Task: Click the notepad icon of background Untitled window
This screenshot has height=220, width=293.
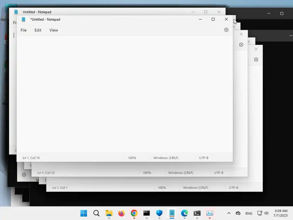Action: pos(16,12)
